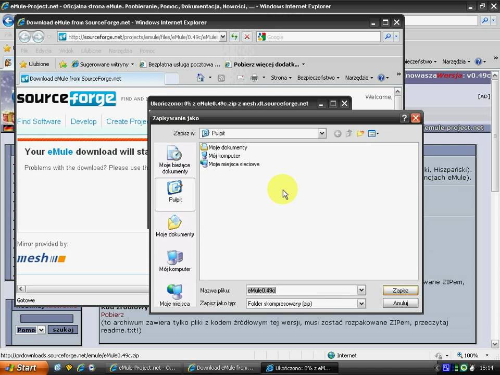The width and height of the screenshot is (500, 375).
Task: Switch to Download eMule from taskbar button
Action: (222, 368)
